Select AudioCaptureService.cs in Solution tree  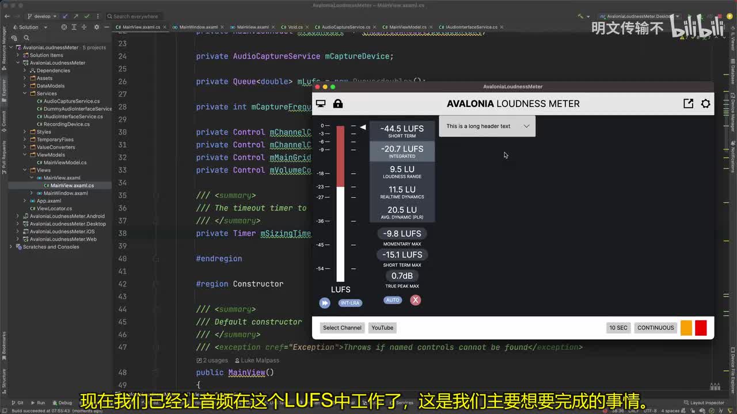pyautogui.click(x=68, y=101)
